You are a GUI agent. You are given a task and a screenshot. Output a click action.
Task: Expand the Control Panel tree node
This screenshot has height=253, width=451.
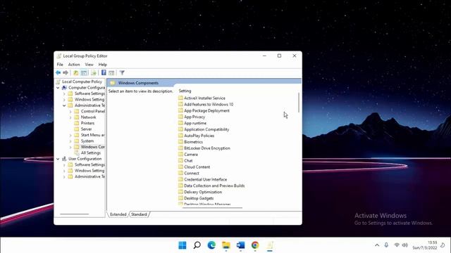70,111
